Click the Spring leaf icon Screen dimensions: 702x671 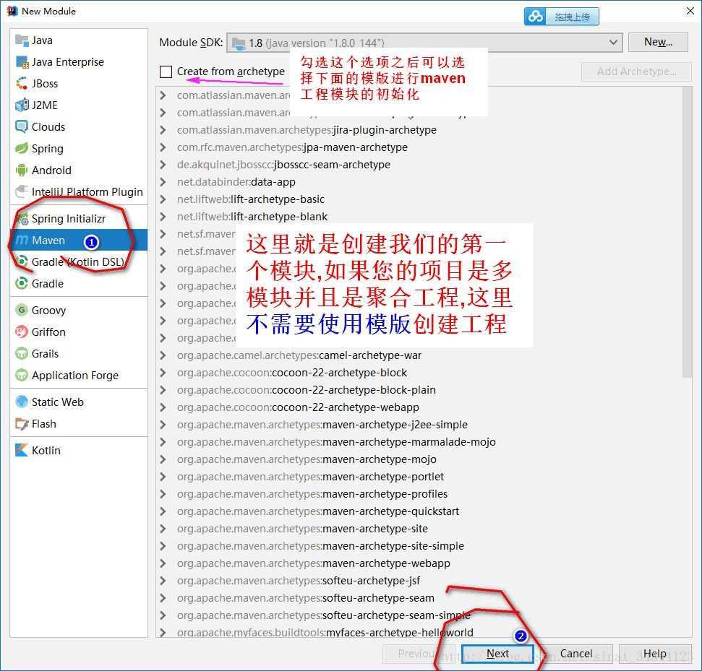pos(22,149)
